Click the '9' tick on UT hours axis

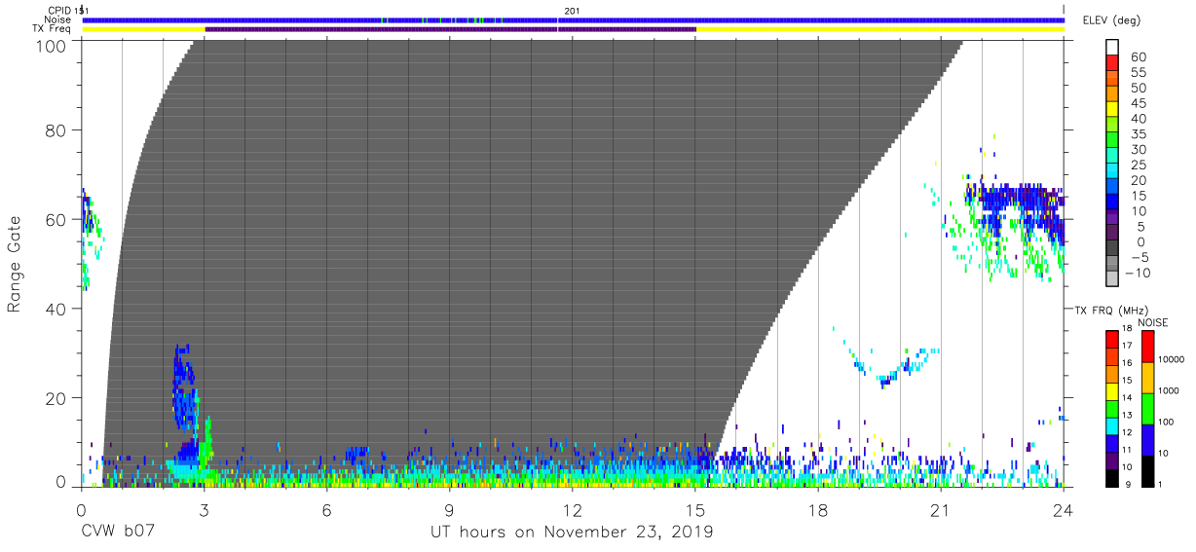point(450,510)
